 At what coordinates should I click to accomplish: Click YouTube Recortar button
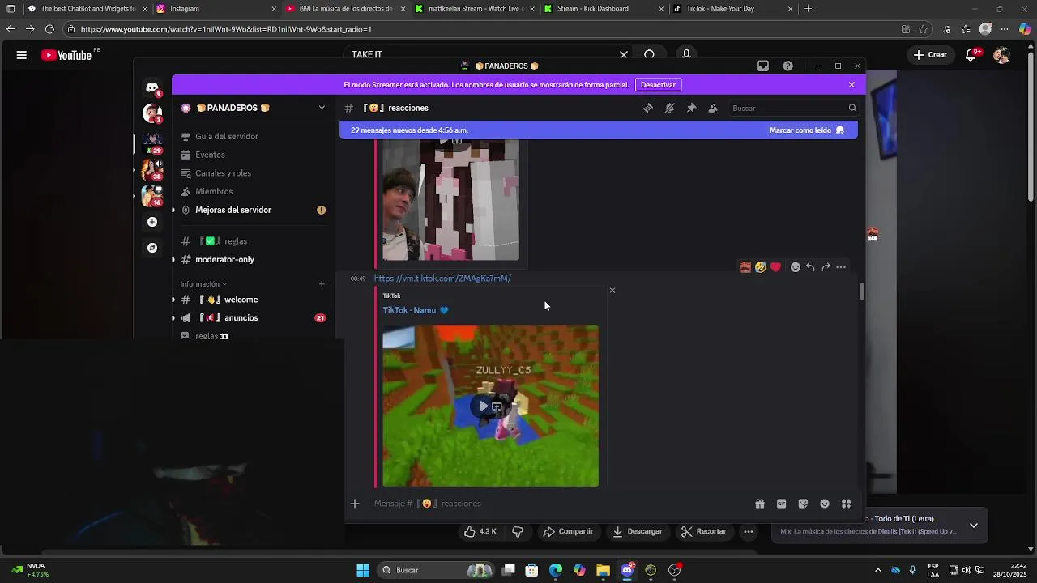[x=703, y=532]
